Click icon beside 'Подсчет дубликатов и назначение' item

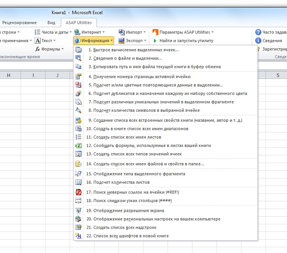click(x=78, y=93)
